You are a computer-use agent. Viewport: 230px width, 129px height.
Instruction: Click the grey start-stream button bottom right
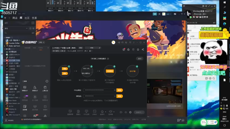click(x=139, y=112)
